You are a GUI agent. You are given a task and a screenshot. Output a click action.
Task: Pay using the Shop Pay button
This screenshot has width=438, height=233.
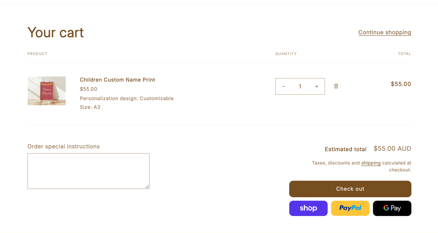308,208
